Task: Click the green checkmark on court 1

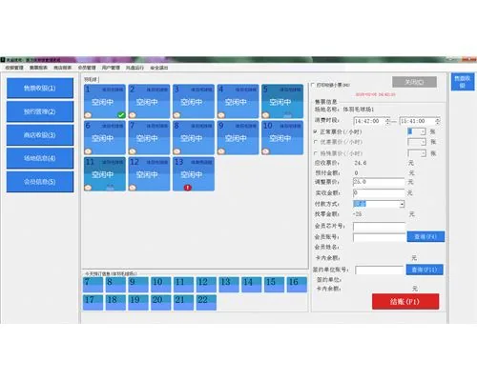Action: pyautogui.click(x=121, y=115)
